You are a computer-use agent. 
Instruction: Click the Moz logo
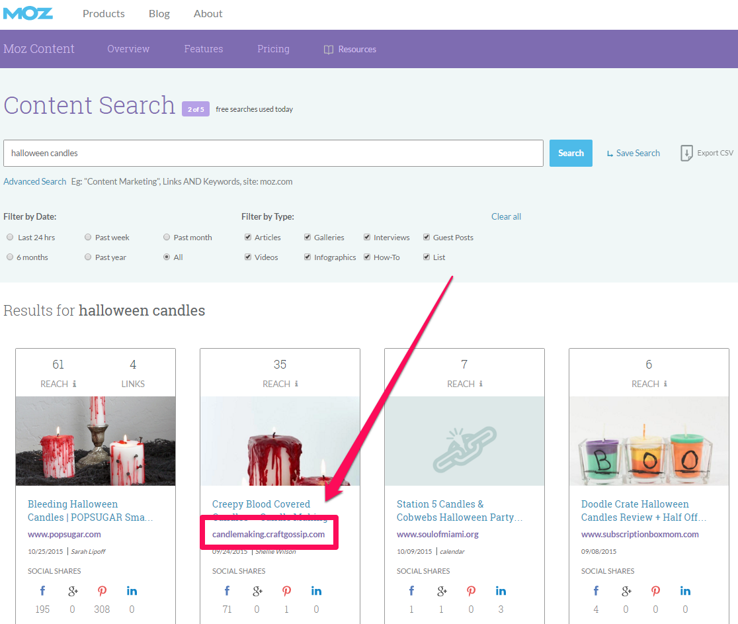[x=27, y=13]
